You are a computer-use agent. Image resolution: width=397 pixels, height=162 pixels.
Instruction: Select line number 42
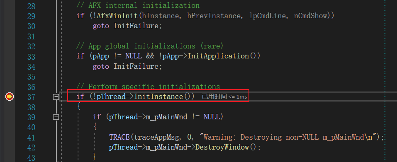31,147
